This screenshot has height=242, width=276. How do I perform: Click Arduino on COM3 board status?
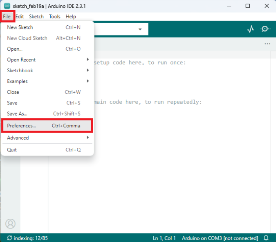[x=220, y=238]
